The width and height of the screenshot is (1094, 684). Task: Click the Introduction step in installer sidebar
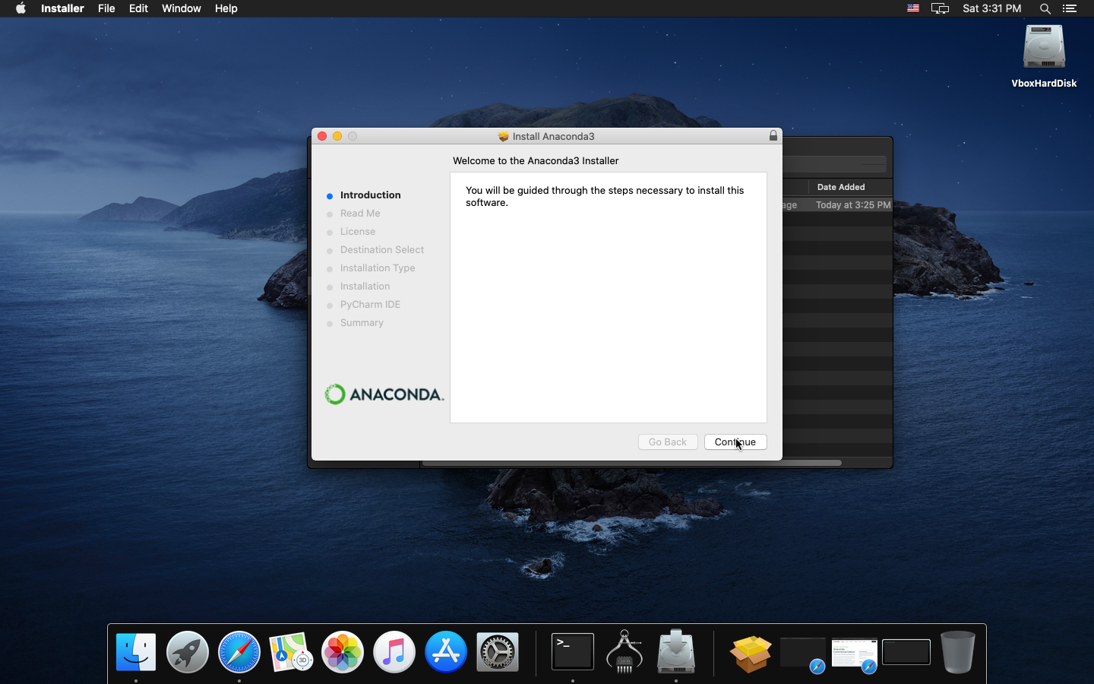[x=370, y=195]
